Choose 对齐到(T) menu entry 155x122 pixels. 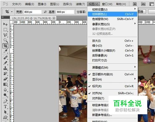click(x=98, y=98)
